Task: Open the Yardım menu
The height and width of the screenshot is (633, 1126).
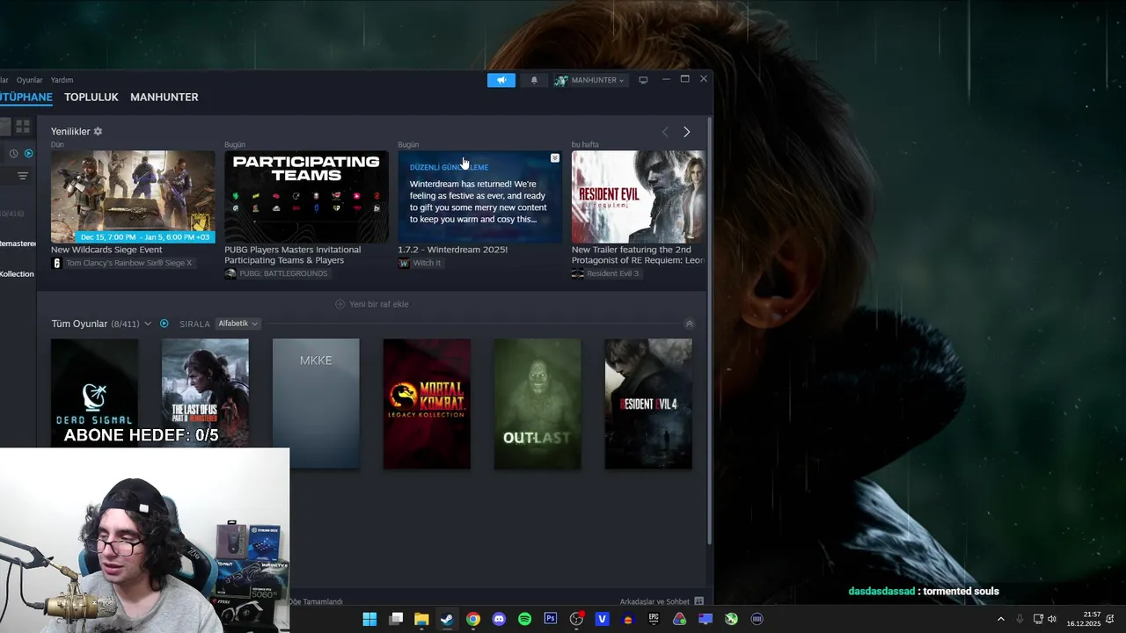Action: click(62, 80)
